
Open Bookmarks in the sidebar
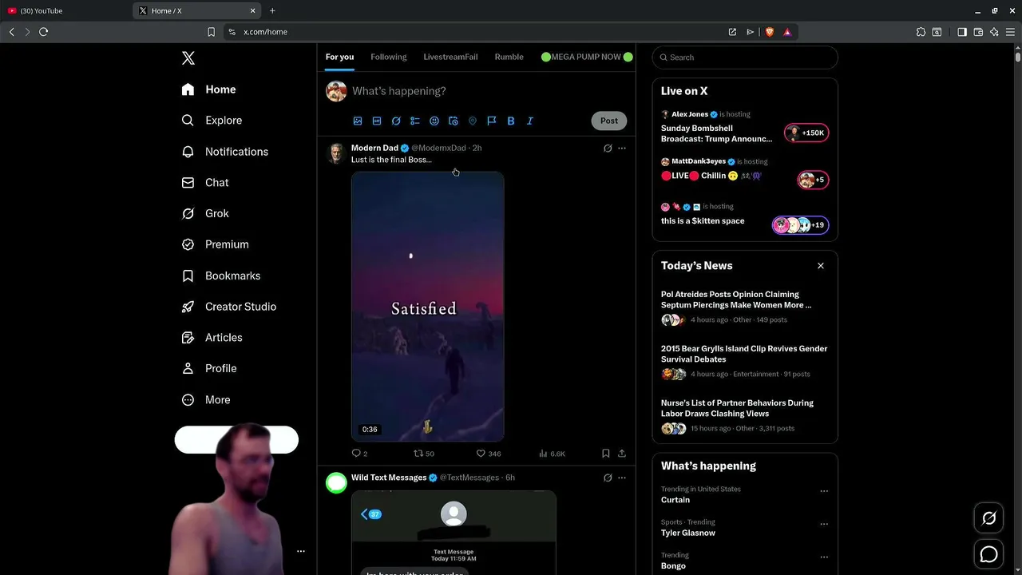point(221,276)
